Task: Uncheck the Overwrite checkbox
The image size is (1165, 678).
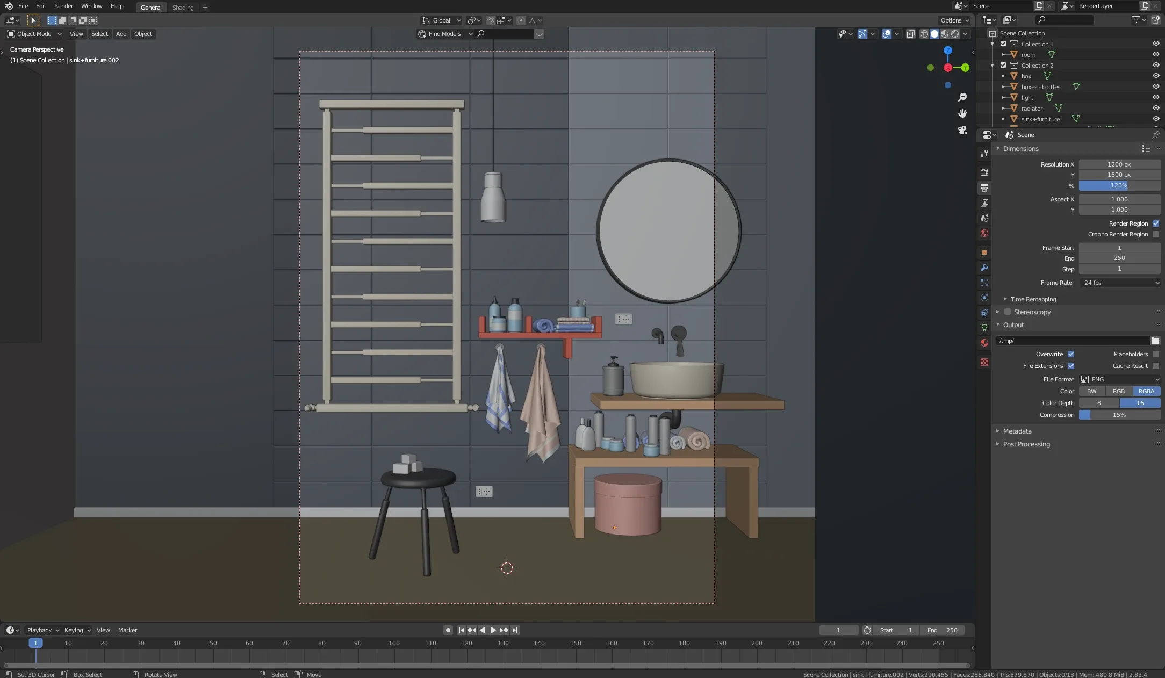Action: [1071, 354]
